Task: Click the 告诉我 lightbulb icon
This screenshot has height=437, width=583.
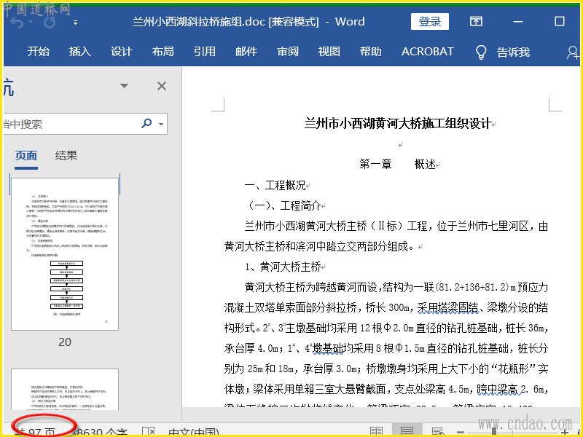Action: click(481, 52)
